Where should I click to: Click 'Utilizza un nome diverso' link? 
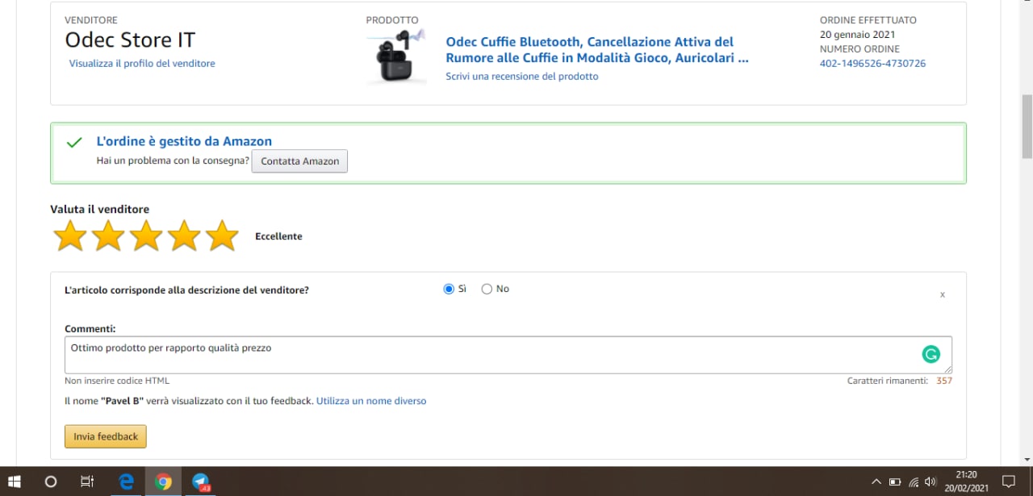pos(371,401)
